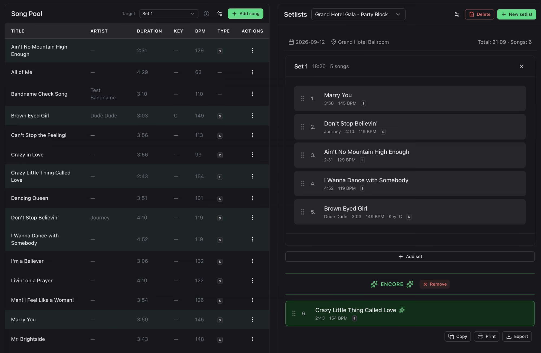Grab drag handle of I Wanna Dance with Somebody in set
541x353 pixels.
(303, 184)
